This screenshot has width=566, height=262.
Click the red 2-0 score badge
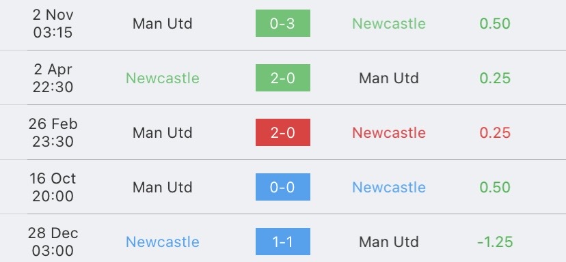[282, 132]
